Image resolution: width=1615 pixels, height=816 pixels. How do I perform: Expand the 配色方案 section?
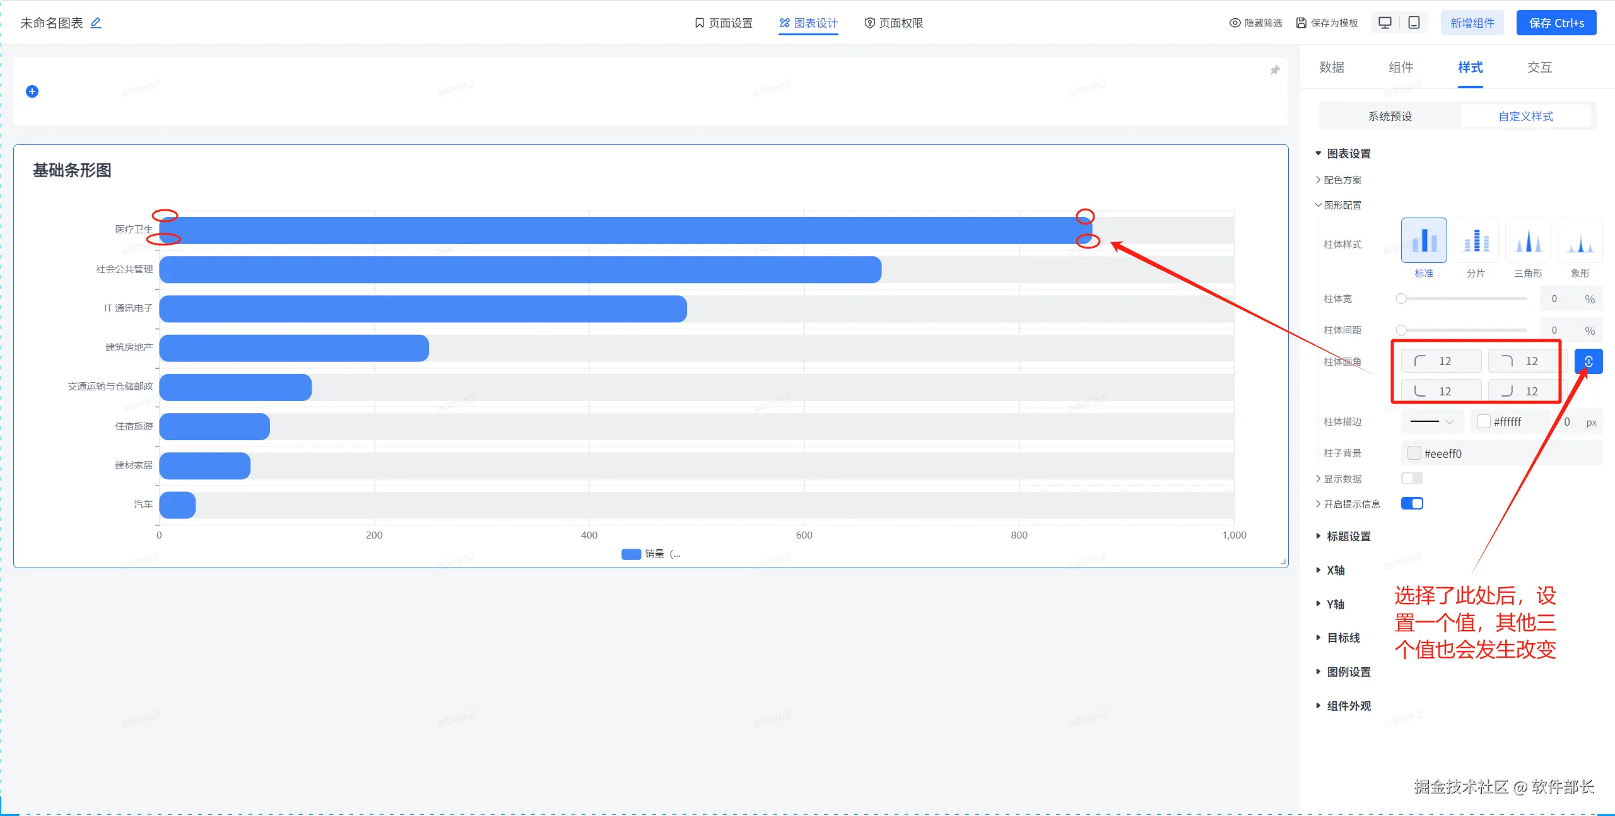coord(1342,180)
